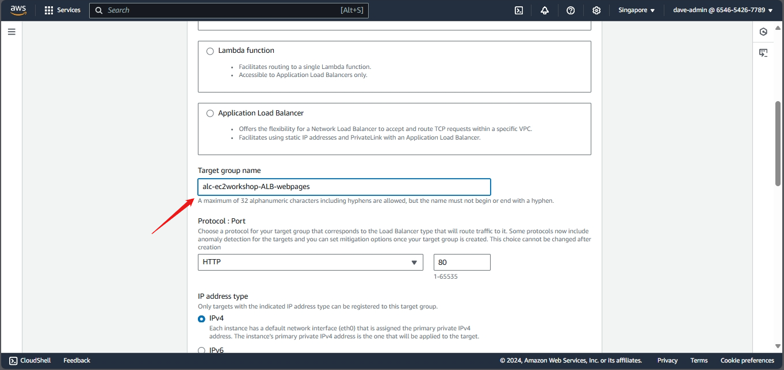Screen dimensions: 784x370
Task: Click the port number field showing 80
Action: pyautogui.click(x=461, y=262)
